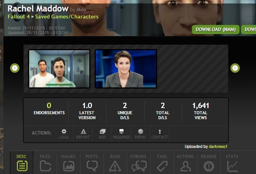This screenshot has width=256, height=174.
Task: Click the partially visible second download button
Action: [x=249, y=30]
